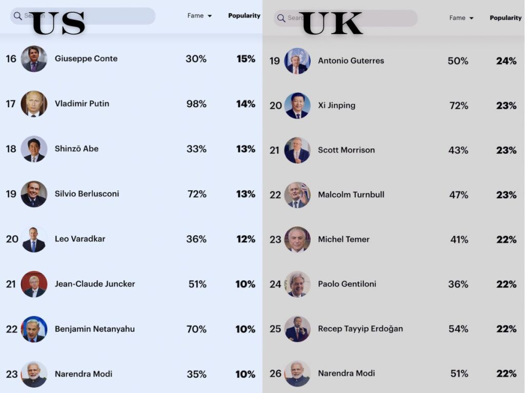Viewport: 525px width, 393px height.
Task: Select Recep Tayyip Erdoğan's avatar
Action: 297,329
